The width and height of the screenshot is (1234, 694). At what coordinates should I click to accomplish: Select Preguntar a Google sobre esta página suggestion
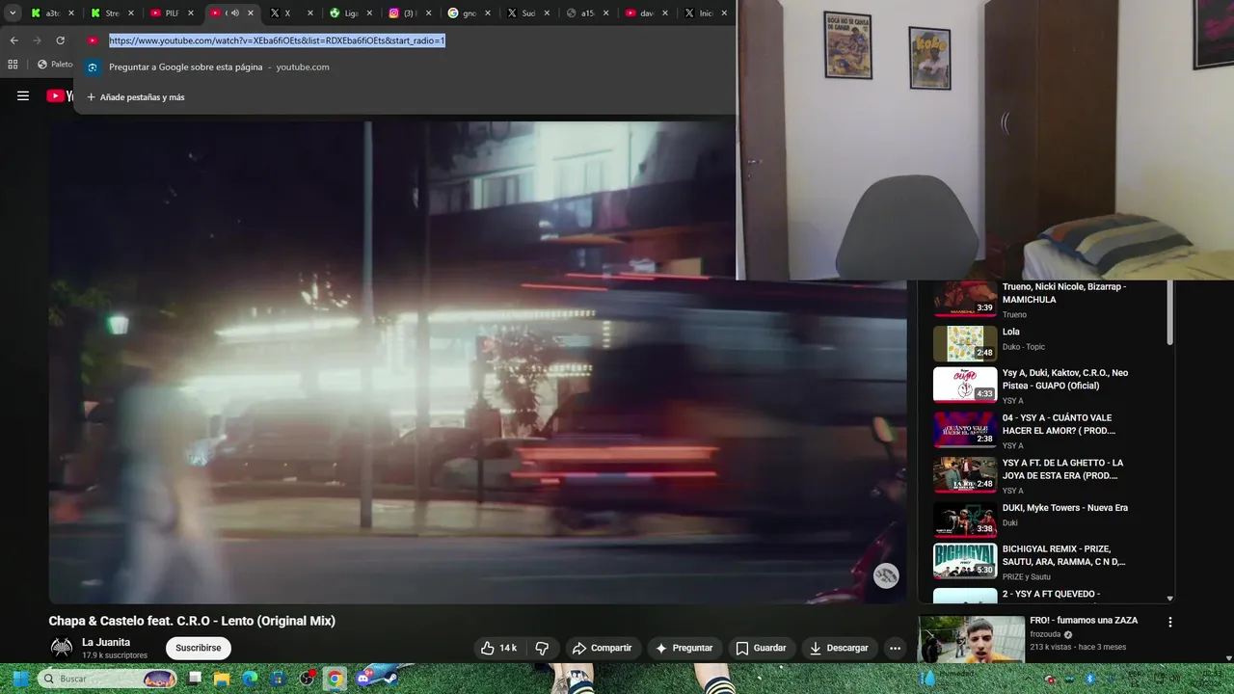click(x=405, y=67)
